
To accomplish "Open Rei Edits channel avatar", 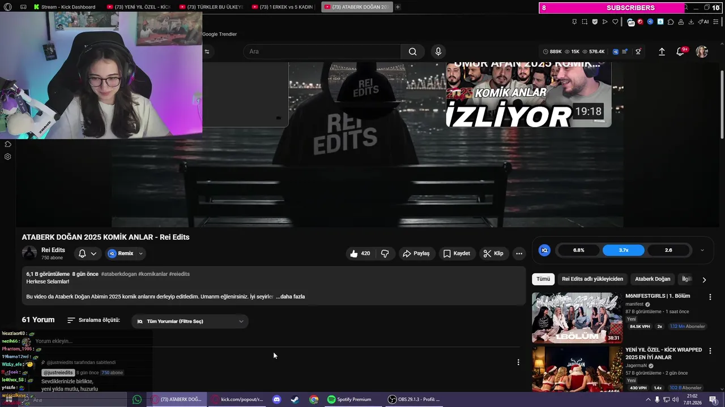I will (x=29, y=253).
